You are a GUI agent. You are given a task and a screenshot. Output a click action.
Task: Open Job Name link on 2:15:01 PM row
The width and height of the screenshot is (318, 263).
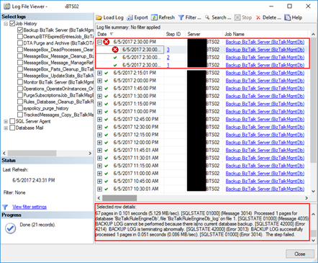[x=265, y=73]
